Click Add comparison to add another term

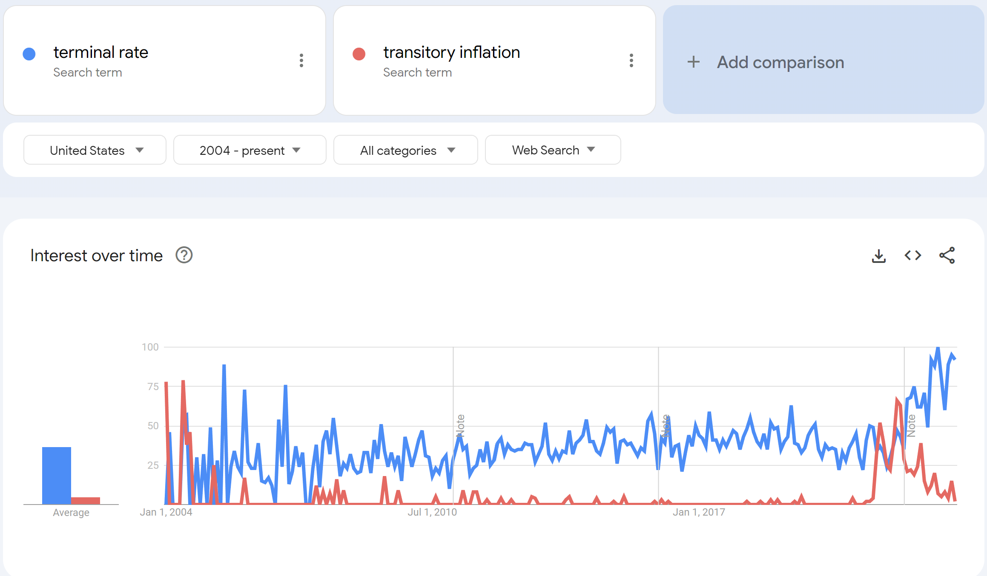780,62
